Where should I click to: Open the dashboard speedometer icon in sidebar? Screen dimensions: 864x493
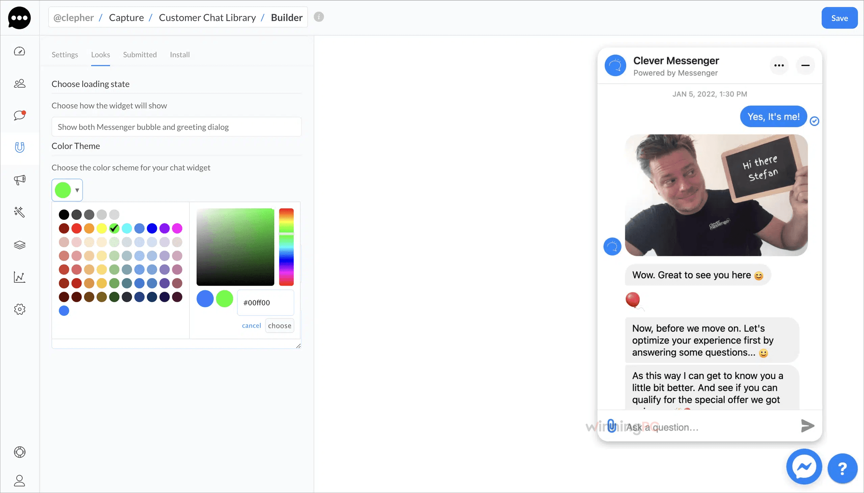click(19, 51)
